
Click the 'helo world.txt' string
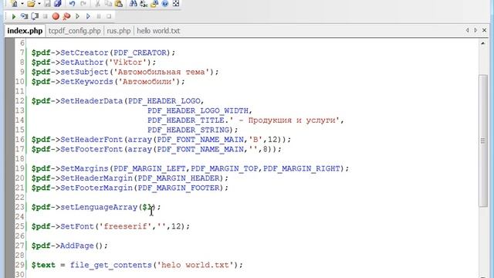tap(195, 265)
